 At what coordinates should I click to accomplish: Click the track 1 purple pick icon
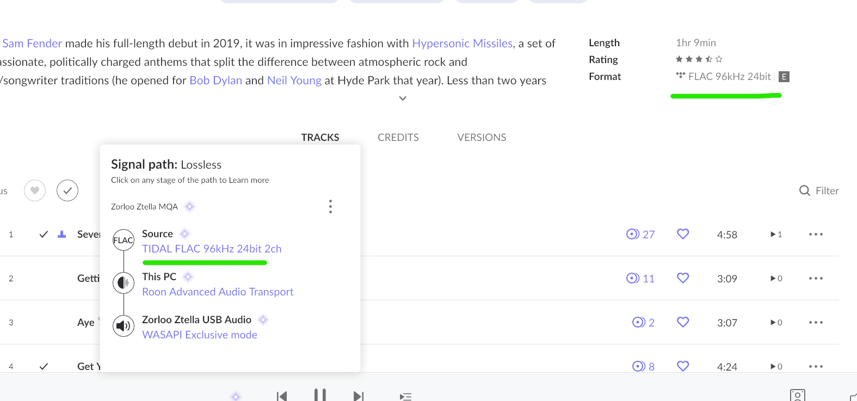62,234
